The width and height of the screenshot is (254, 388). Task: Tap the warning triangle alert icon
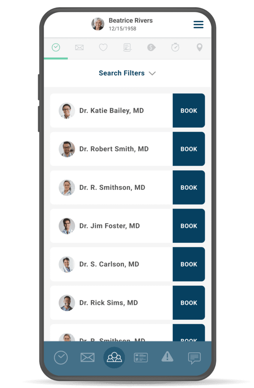click(167, 357)
